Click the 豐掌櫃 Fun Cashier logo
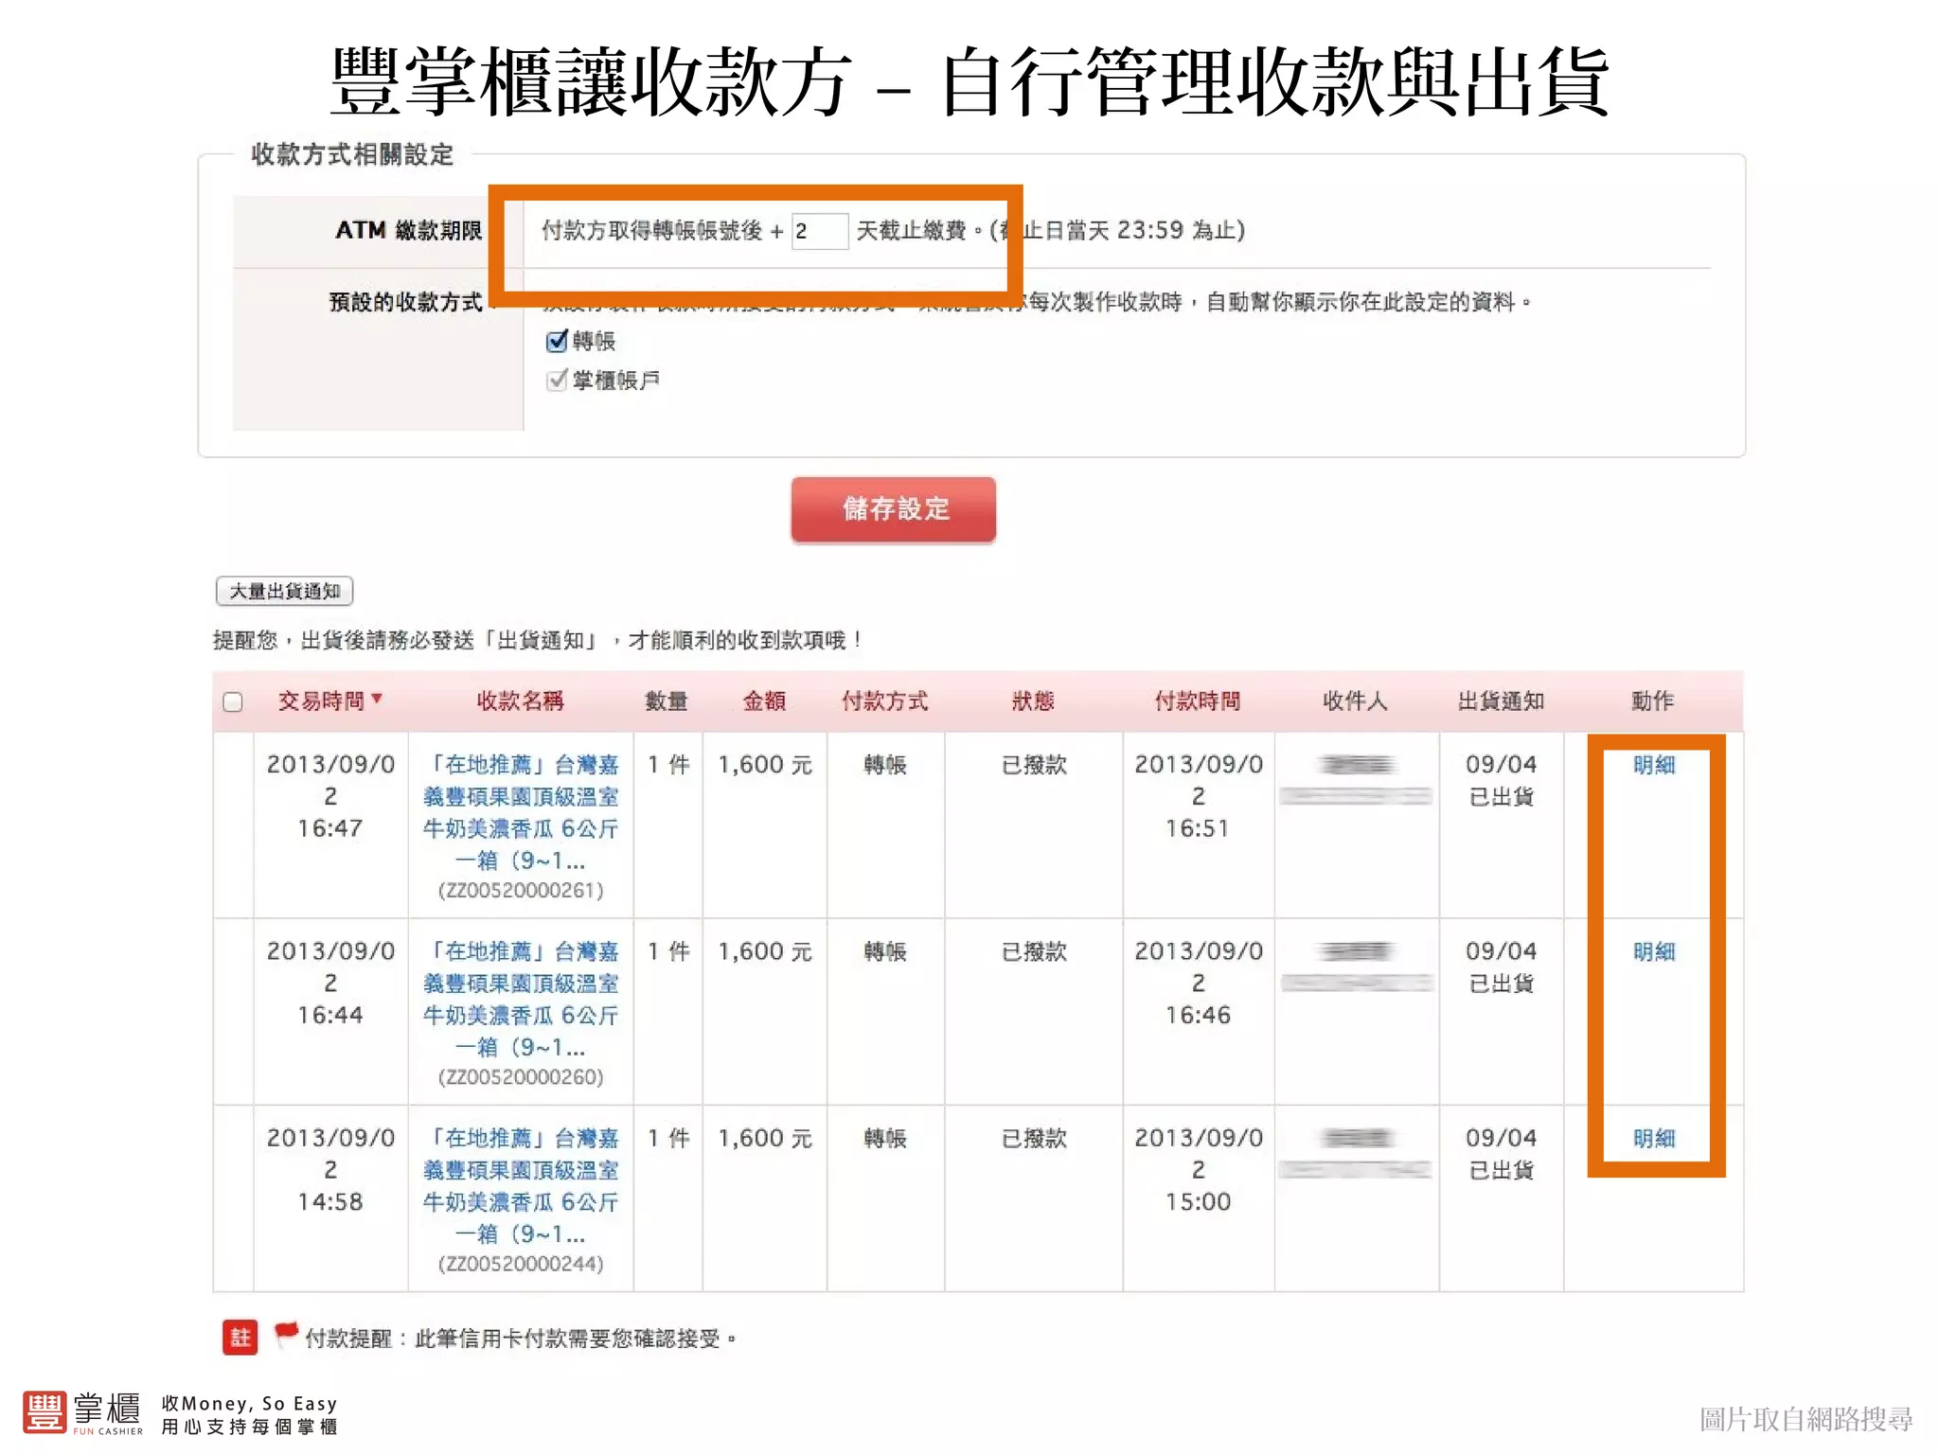Screen dimensions: 1939x1454 click(x=83, y=1413)
